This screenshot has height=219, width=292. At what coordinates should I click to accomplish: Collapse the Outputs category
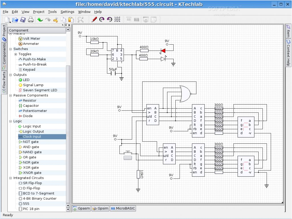coord(10,74)
